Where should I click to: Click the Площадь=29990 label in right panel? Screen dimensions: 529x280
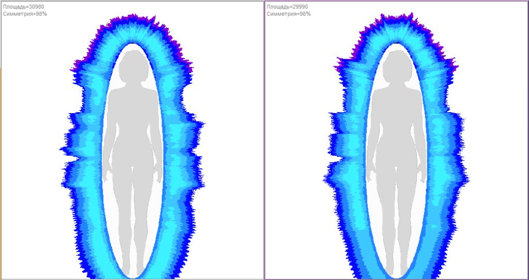287,7
